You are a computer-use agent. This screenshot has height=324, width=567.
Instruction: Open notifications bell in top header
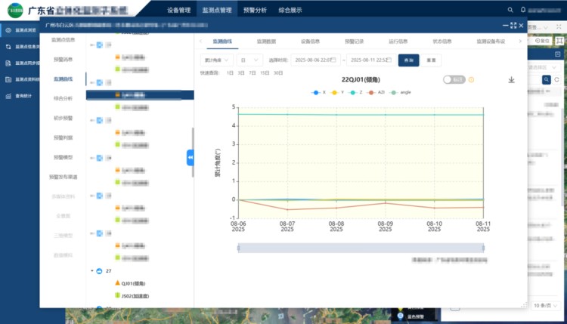coord(523,10)
